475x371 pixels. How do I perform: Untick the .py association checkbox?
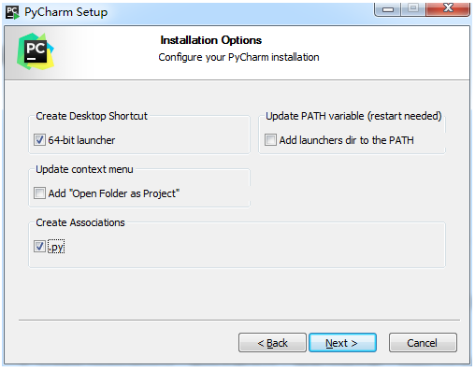39,247
